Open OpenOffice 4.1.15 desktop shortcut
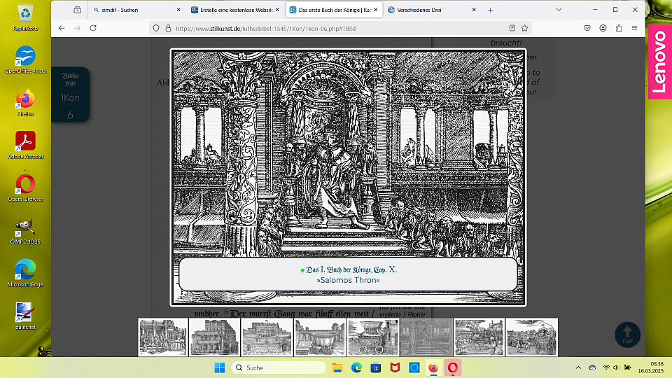 25,60
